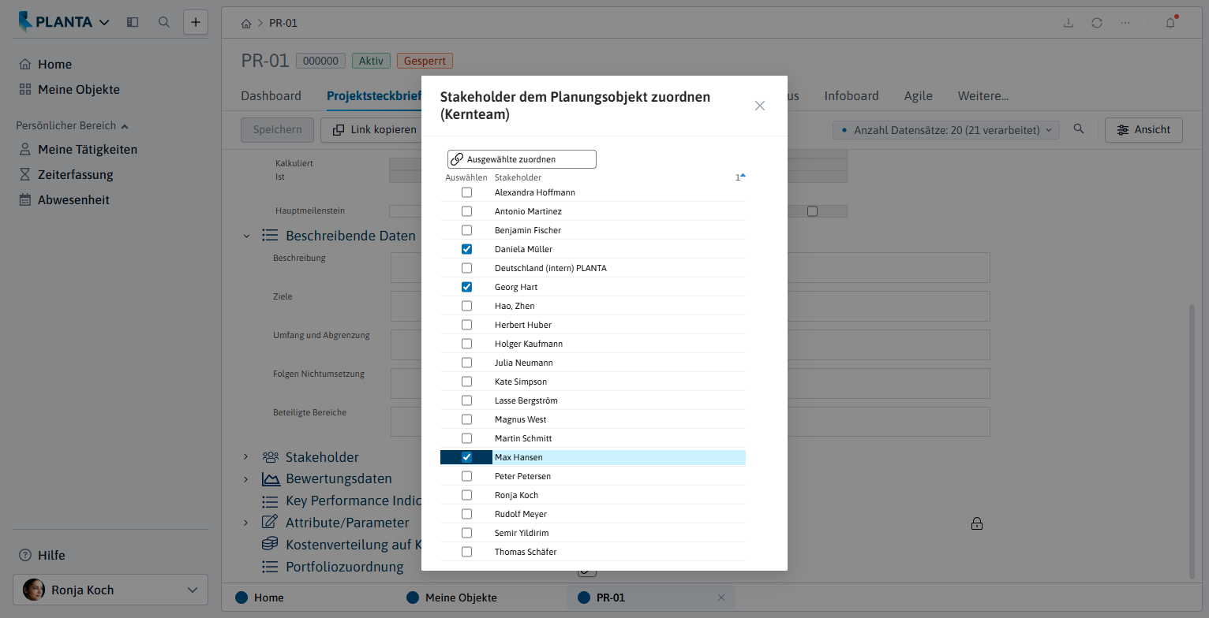Open notifications via the bell icon
Screen dimensions: 1209x618
pyautogui.click(x=1171, y=23)
